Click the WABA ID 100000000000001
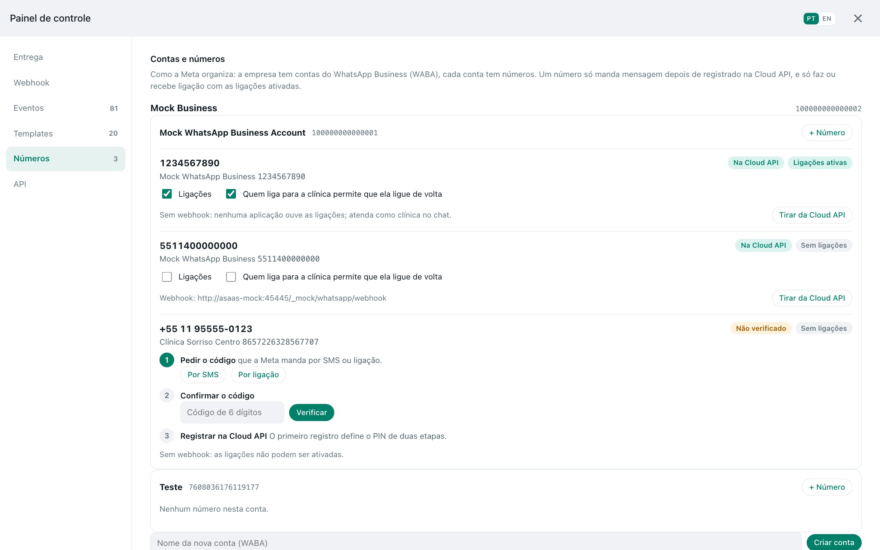 (345, 133)
